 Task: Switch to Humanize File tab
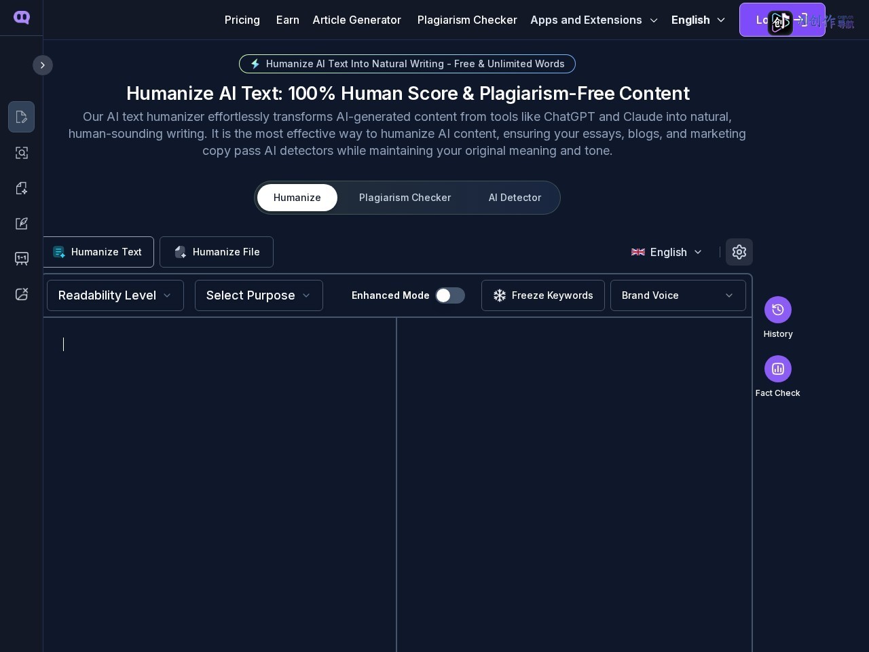(217, 252)
